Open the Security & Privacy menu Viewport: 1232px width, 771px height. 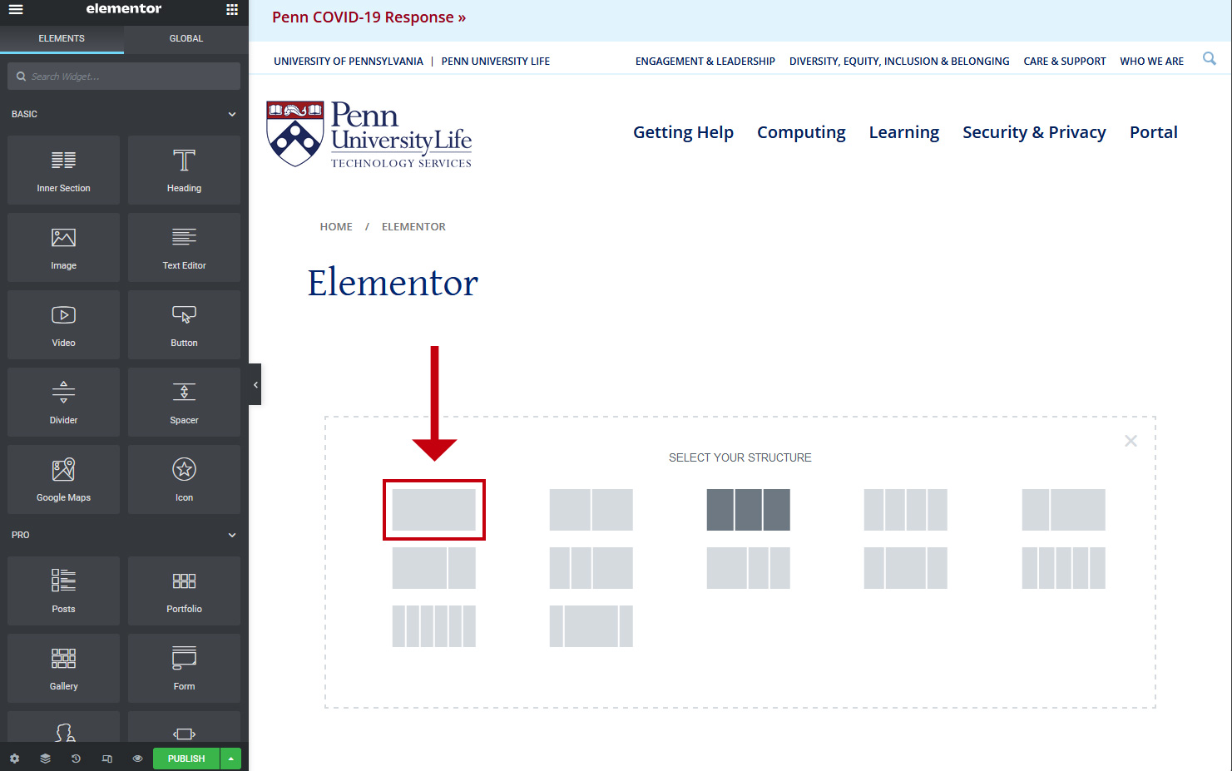pyautogui.click(x=1034, y=132)
